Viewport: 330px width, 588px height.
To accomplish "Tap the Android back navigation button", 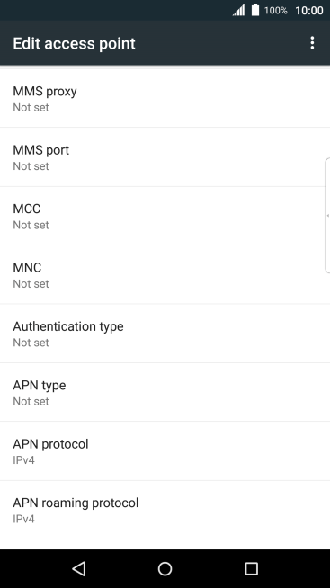I will point(79,568).
